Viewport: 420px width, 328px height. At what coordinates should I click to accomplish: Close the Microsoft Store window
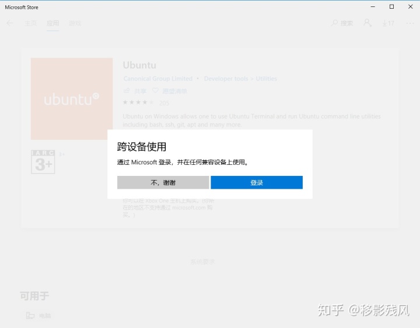[x=410, y=6]
